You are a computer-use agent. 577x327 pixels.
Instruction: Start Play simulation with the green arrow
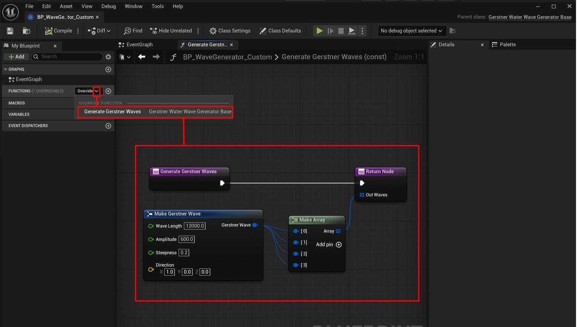[x=319, y=31]
